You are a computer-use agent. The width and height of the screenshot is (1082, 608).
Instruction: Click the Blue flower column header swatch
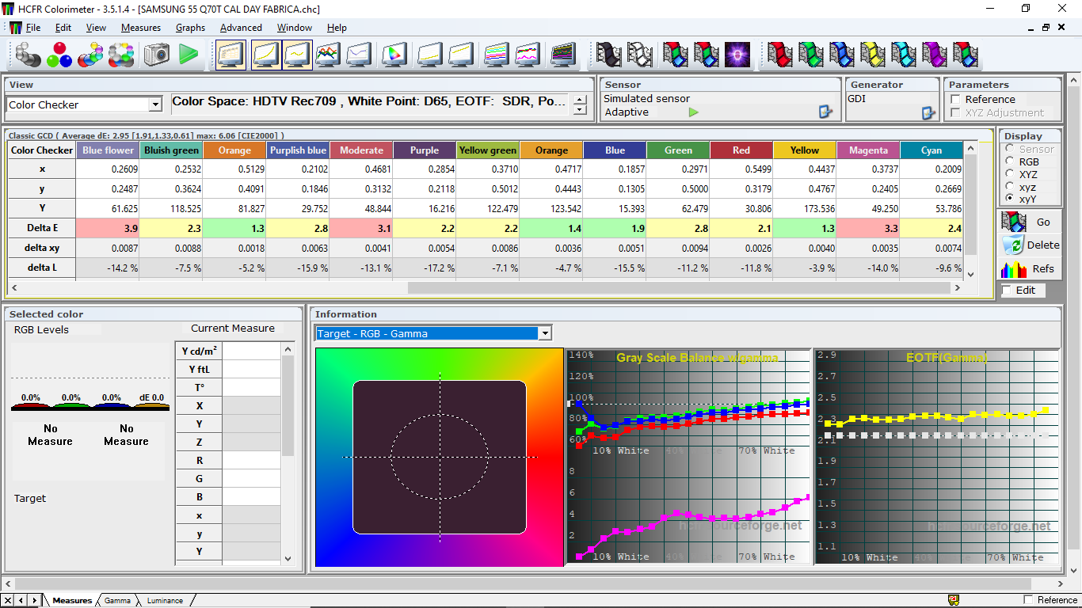(109, 150)
